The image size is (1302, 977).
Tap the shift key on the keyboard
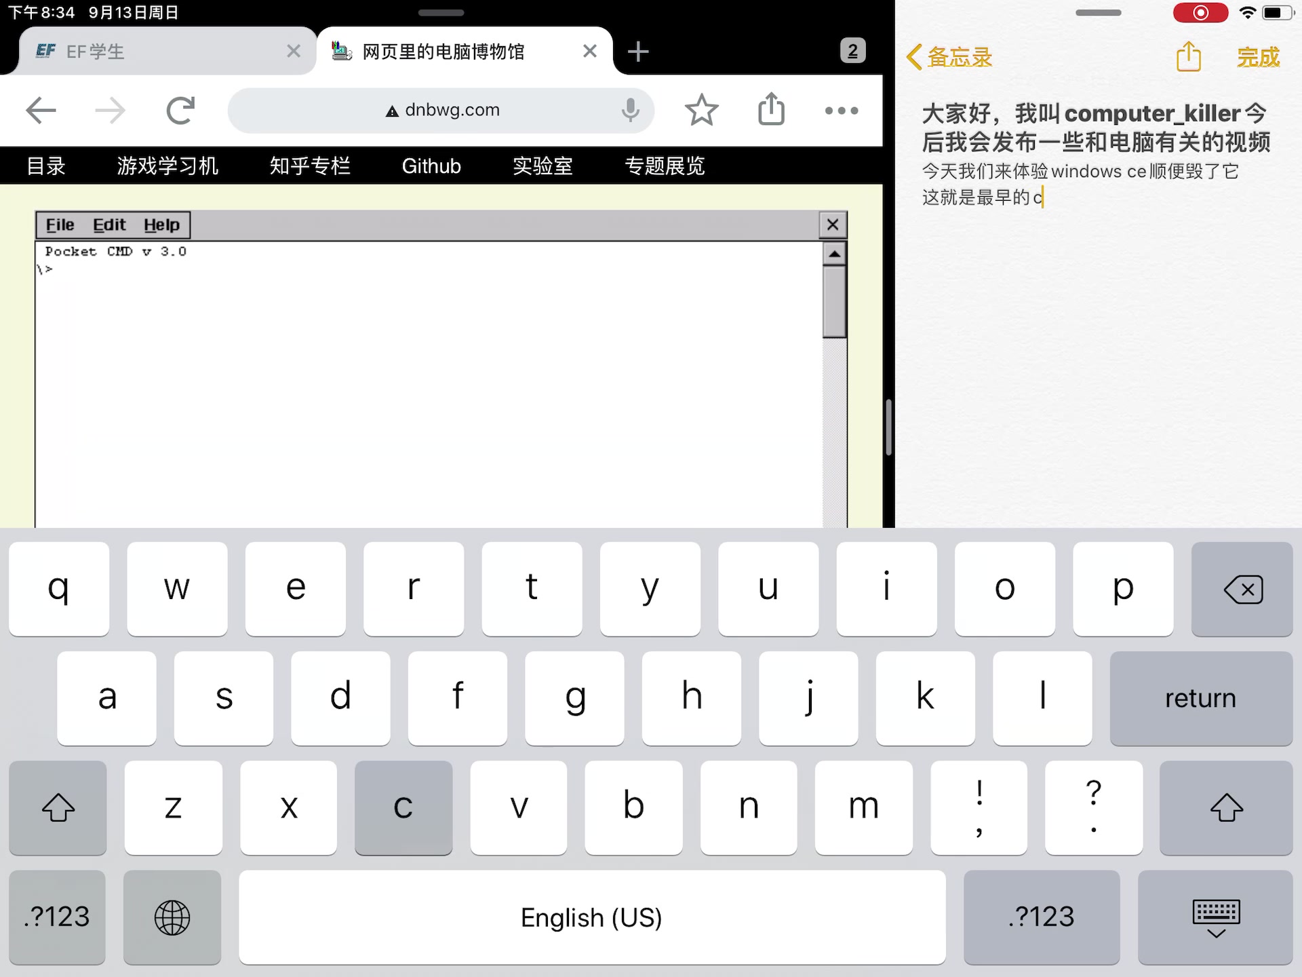pos(58,808)
